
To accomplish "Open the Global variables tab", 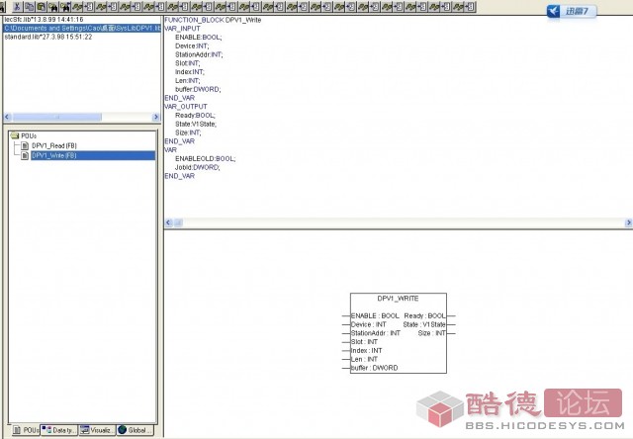I will pos(136,431).
